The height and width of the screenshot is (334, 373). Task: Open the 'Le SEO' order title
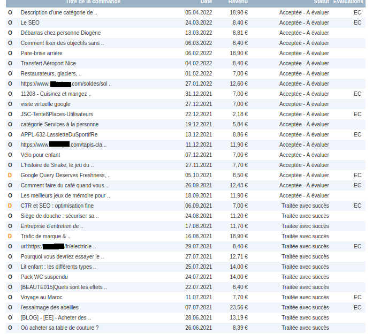pyautogui.click(x=30, y=22)
